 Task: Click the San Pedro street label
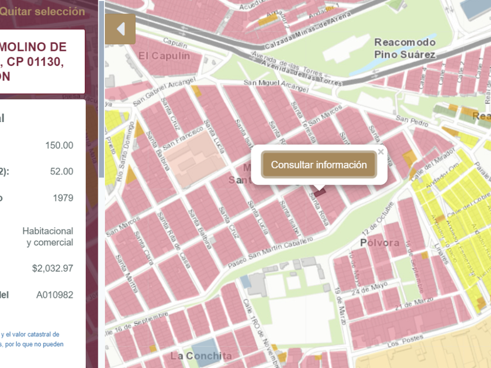(412, 121)
